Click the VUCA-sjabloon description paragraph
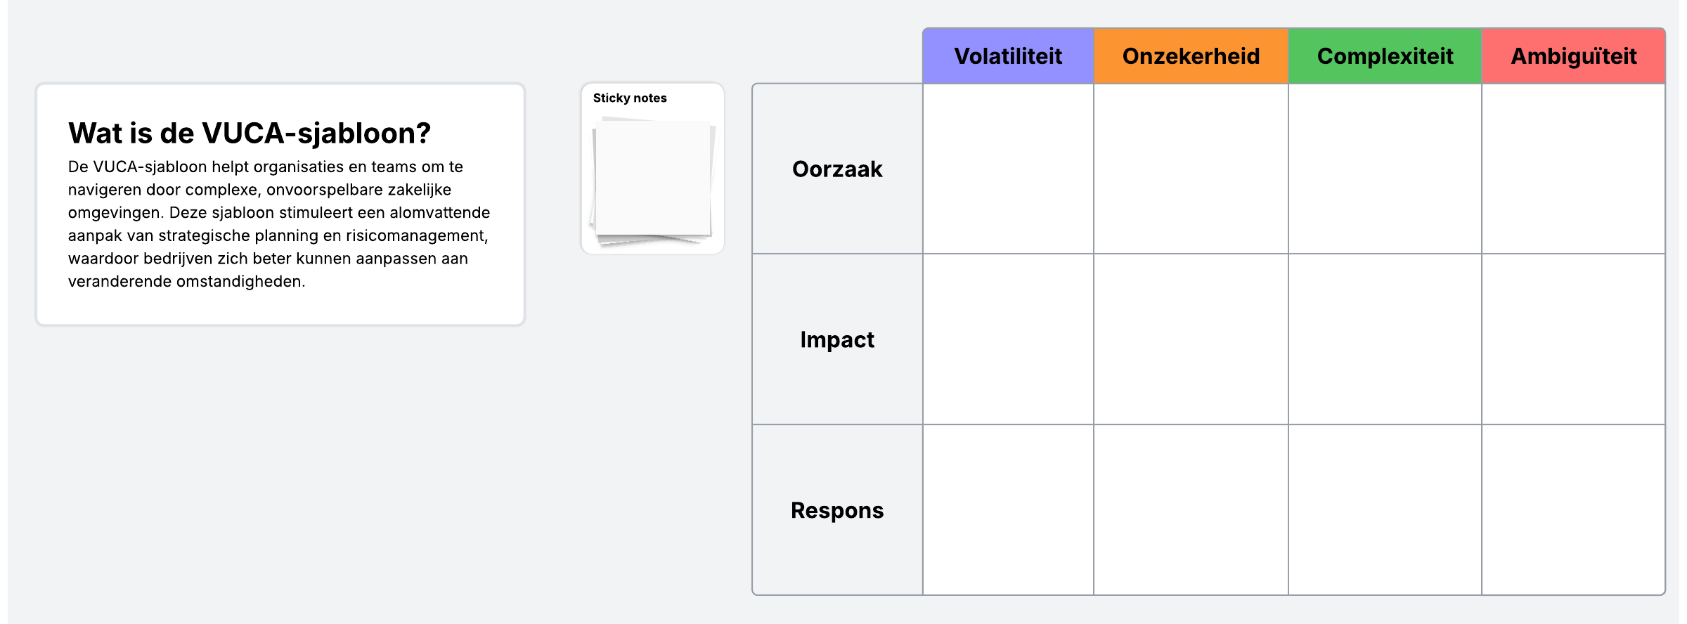This screenshot has height=624, width=1687. tap(279, 224)
